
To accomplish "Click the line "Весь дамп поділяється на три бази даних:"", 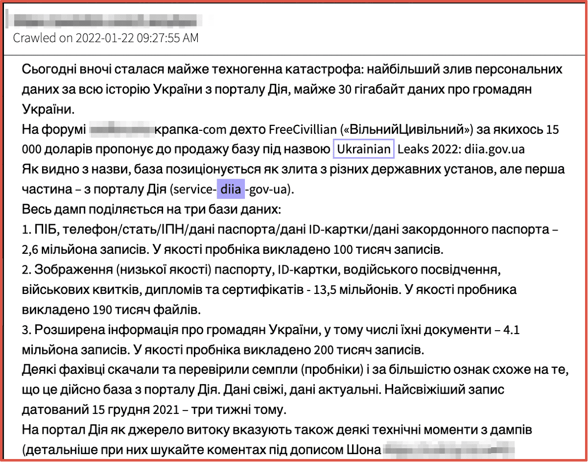I will pos(152,209).
